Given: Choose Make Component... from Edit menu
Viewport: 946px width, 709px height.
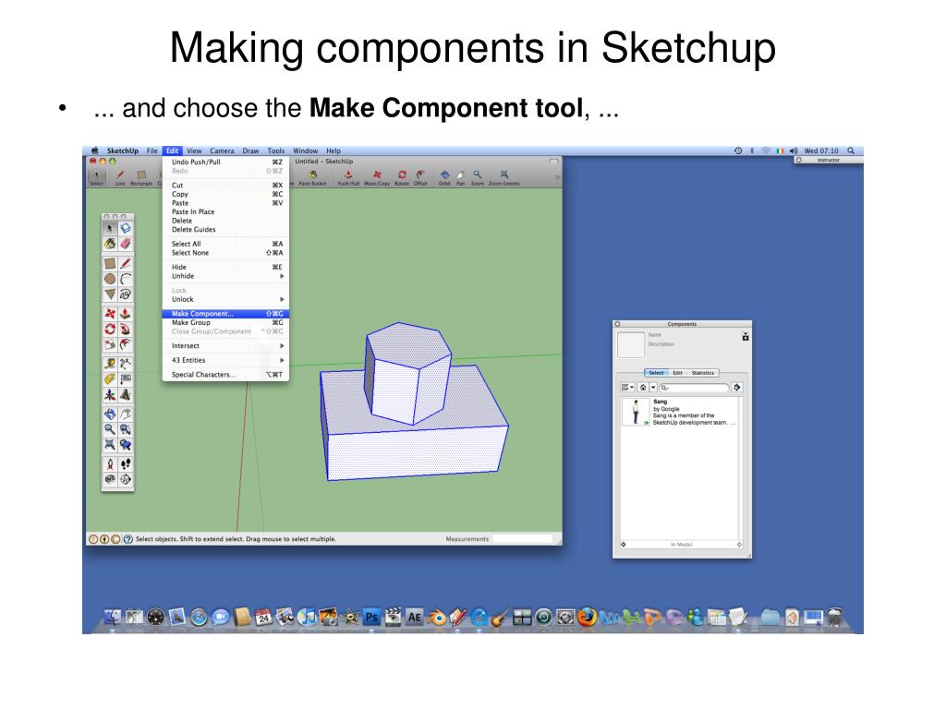Looking at the screenshot, I should coord(225,314).
